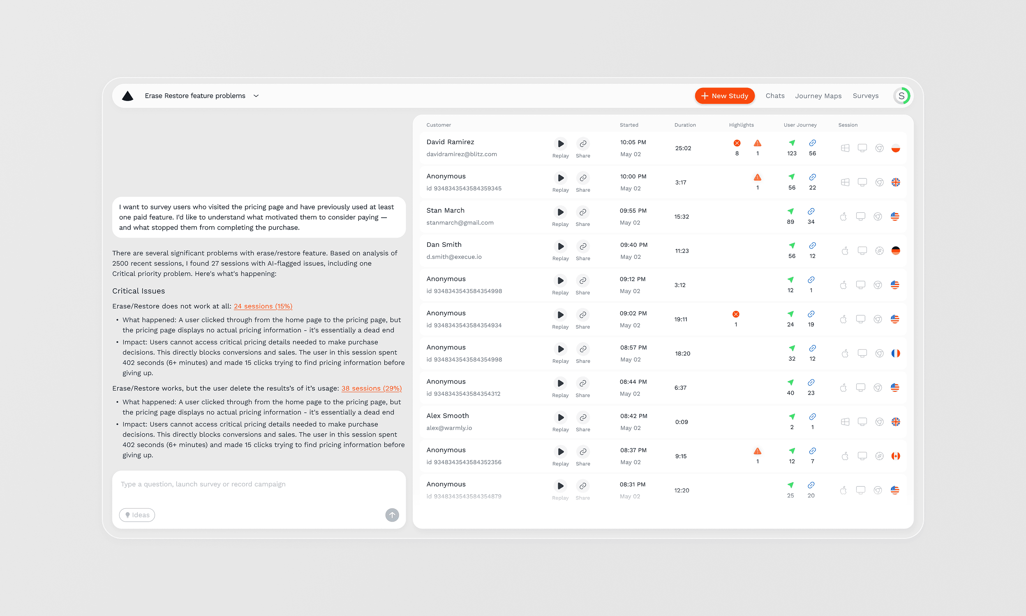
Task: Click the send arrow button in chat box
Action: click(x=392, y=515)
